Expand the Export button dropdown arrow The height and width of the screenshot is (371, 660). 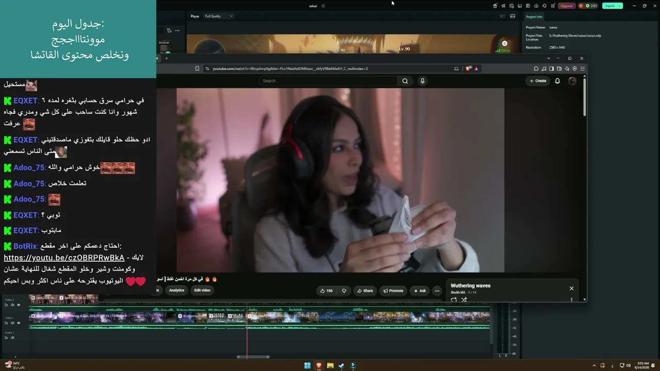pyautogui.click(x=620, y=6)
